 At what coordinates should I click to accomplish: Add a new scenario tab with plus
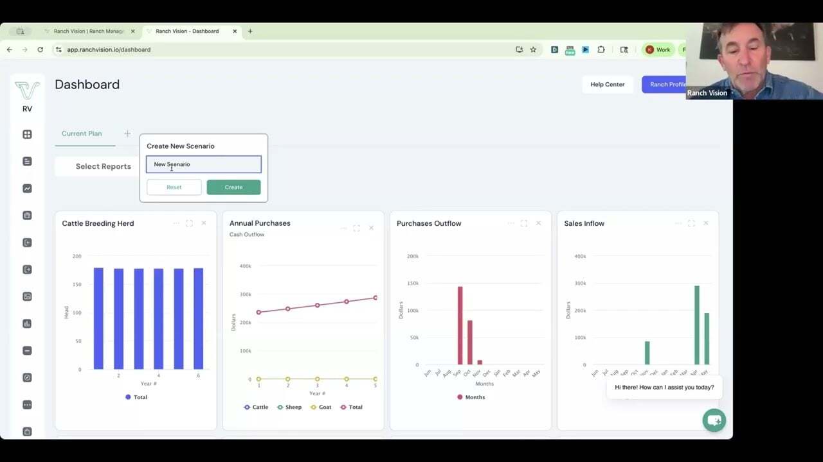(127, 133)
